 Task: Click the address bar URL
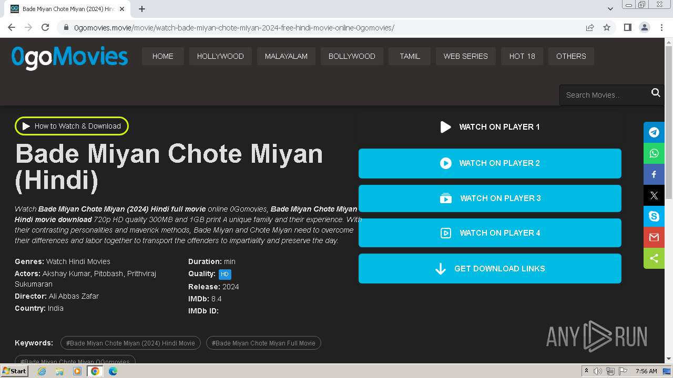[x=234, y=27]
